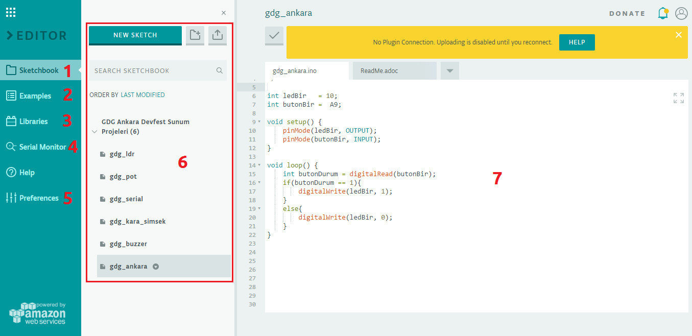
Task: Open the apps grid icon
Action: tap(11, 12)
